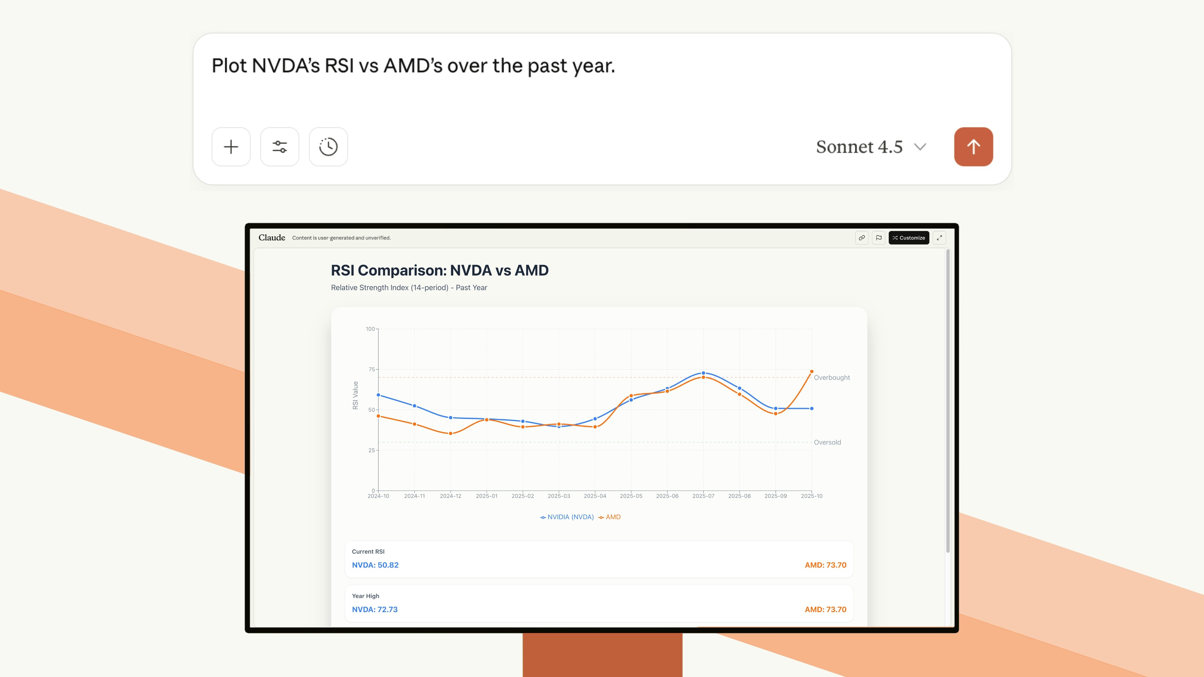Click the copy link icon
Image resolution: width=1204 pixels, height=677 pixels.
tap(862, 238)
